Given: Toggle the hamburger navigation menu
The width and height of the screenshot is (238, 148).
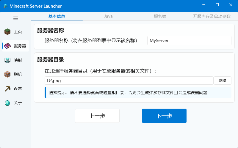Looking at the screenshot, I should pos(15,18).
